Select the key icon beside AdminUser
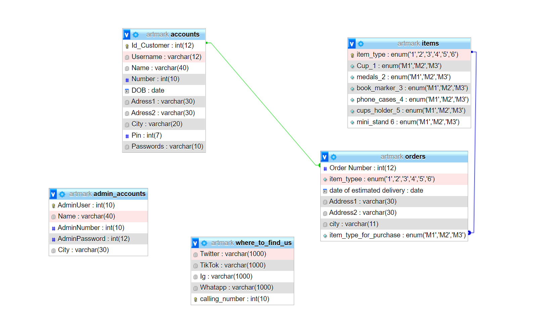This screenshot has width=548, height=334. pos(54,205)
